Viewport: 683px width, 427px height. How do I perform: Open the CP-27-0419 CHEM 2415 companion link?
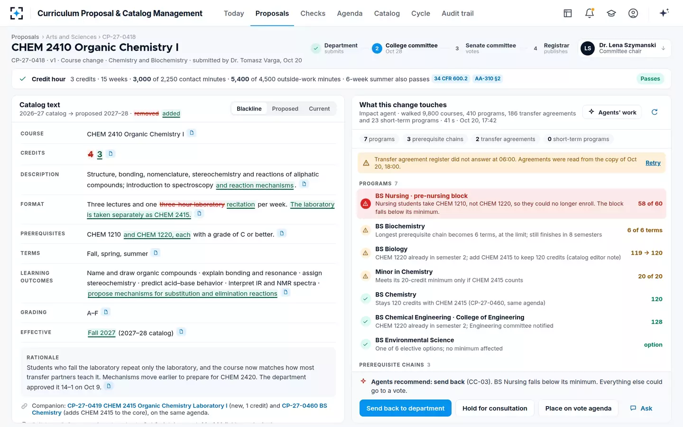point(147,406)
